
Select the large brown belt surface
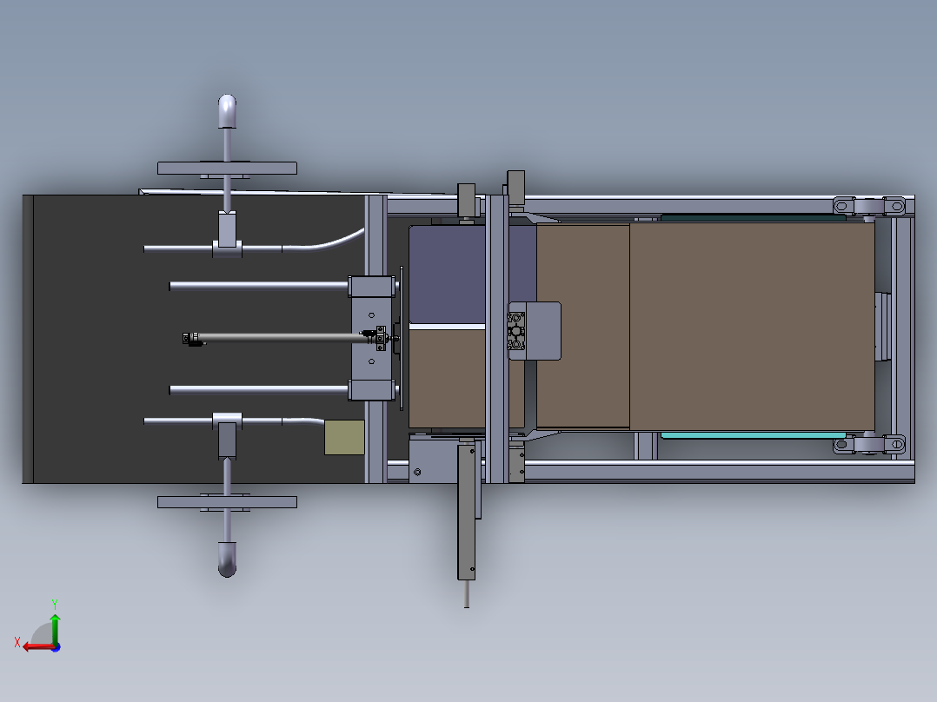point(752,326)
